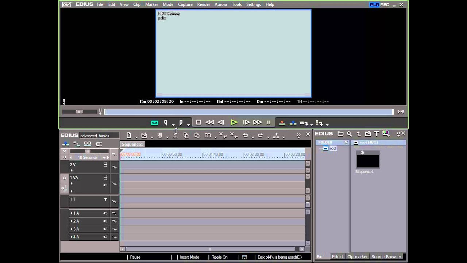
Task: Mute the 4 A audio track
Action: tap(105, 237)
